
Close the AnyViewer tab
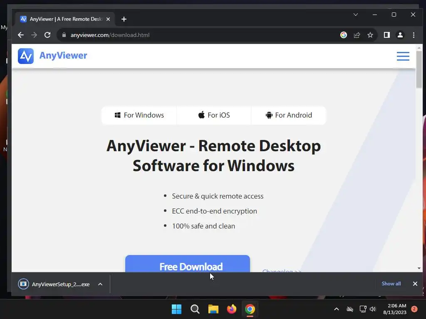108,19
